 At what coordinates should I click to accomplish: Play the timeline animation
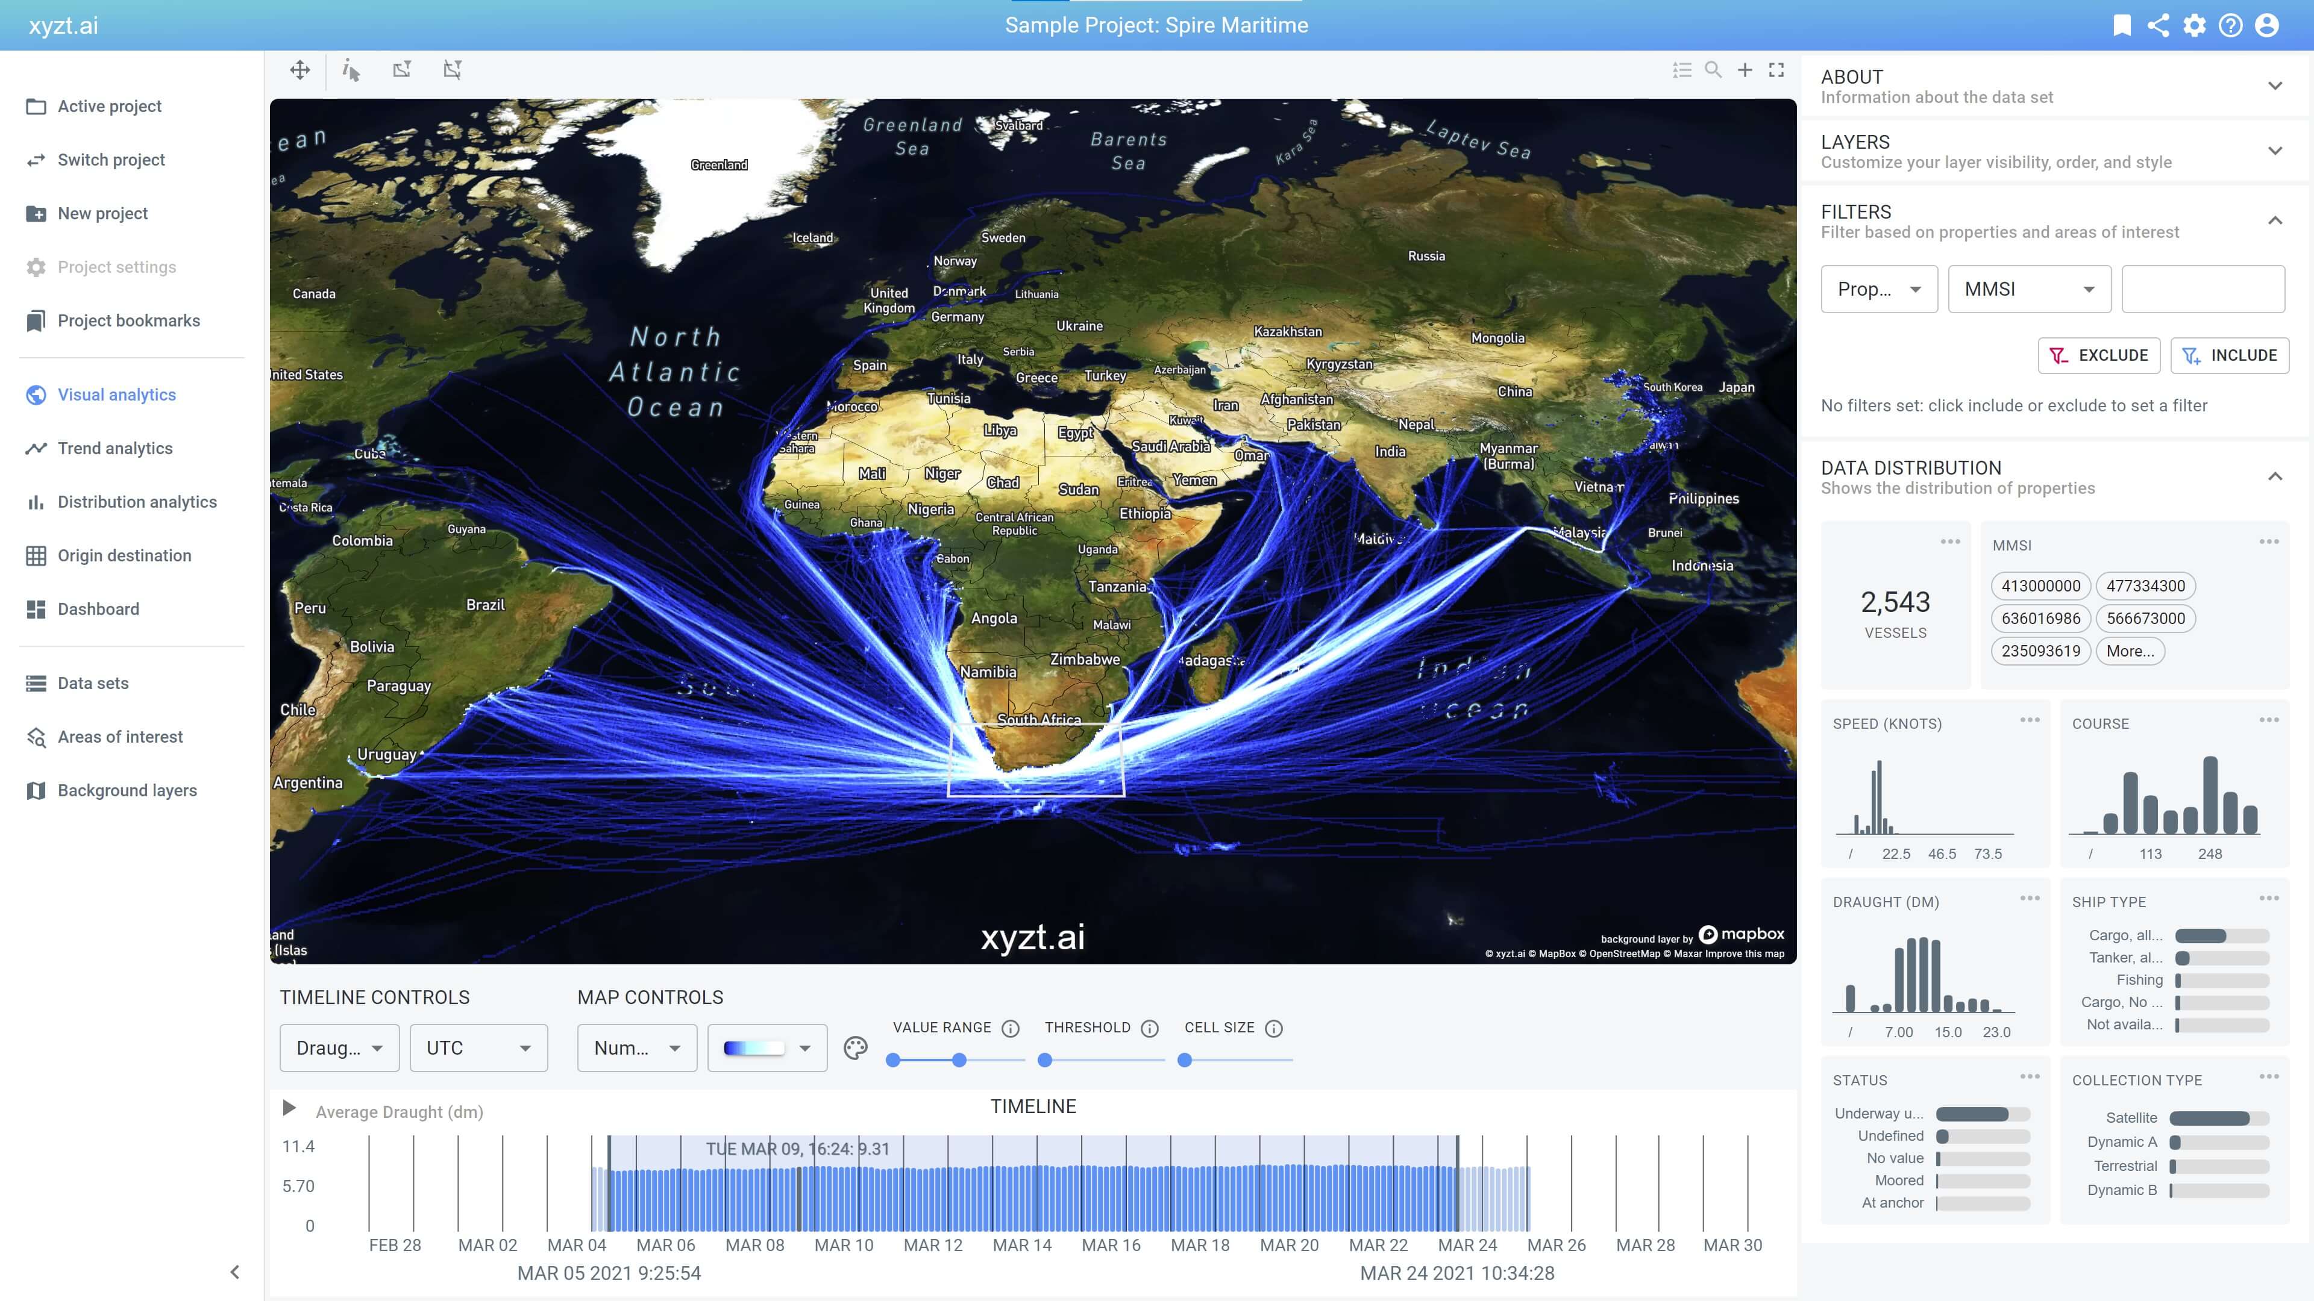coord(289,1108)
